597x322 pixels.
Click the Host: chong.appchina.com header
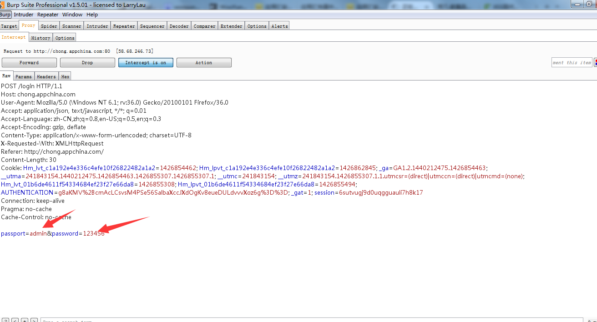click(x=38, y=94)
